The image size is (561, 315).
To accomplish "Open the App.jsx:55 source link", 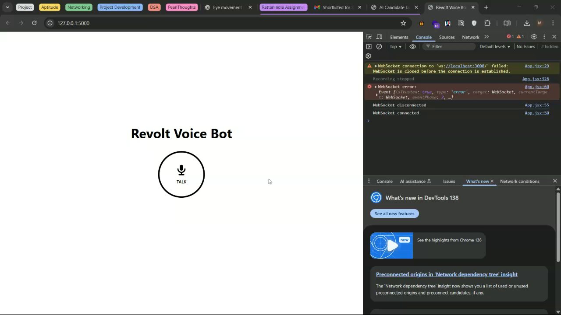I will tap(536, 105).
